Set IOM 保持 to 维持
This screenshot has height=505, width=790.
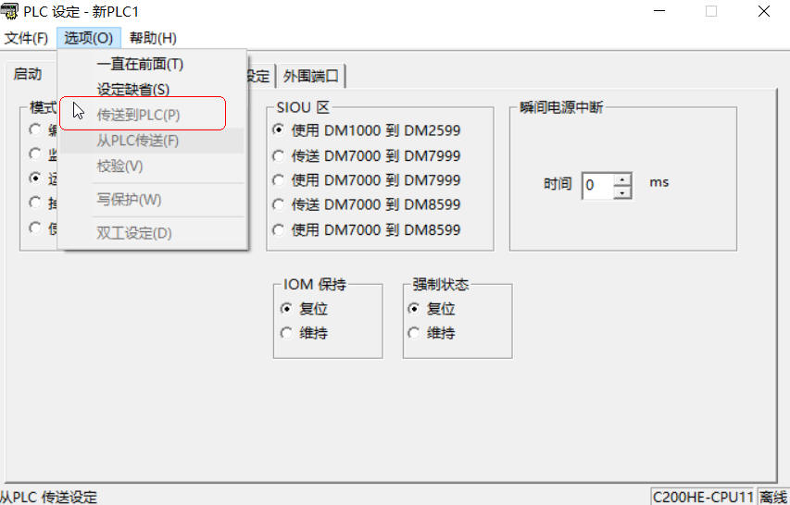(286, 333)
